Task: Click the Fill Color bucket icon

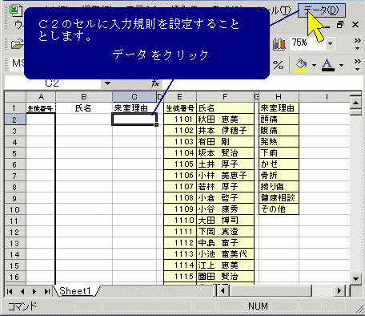Action: 301,65
